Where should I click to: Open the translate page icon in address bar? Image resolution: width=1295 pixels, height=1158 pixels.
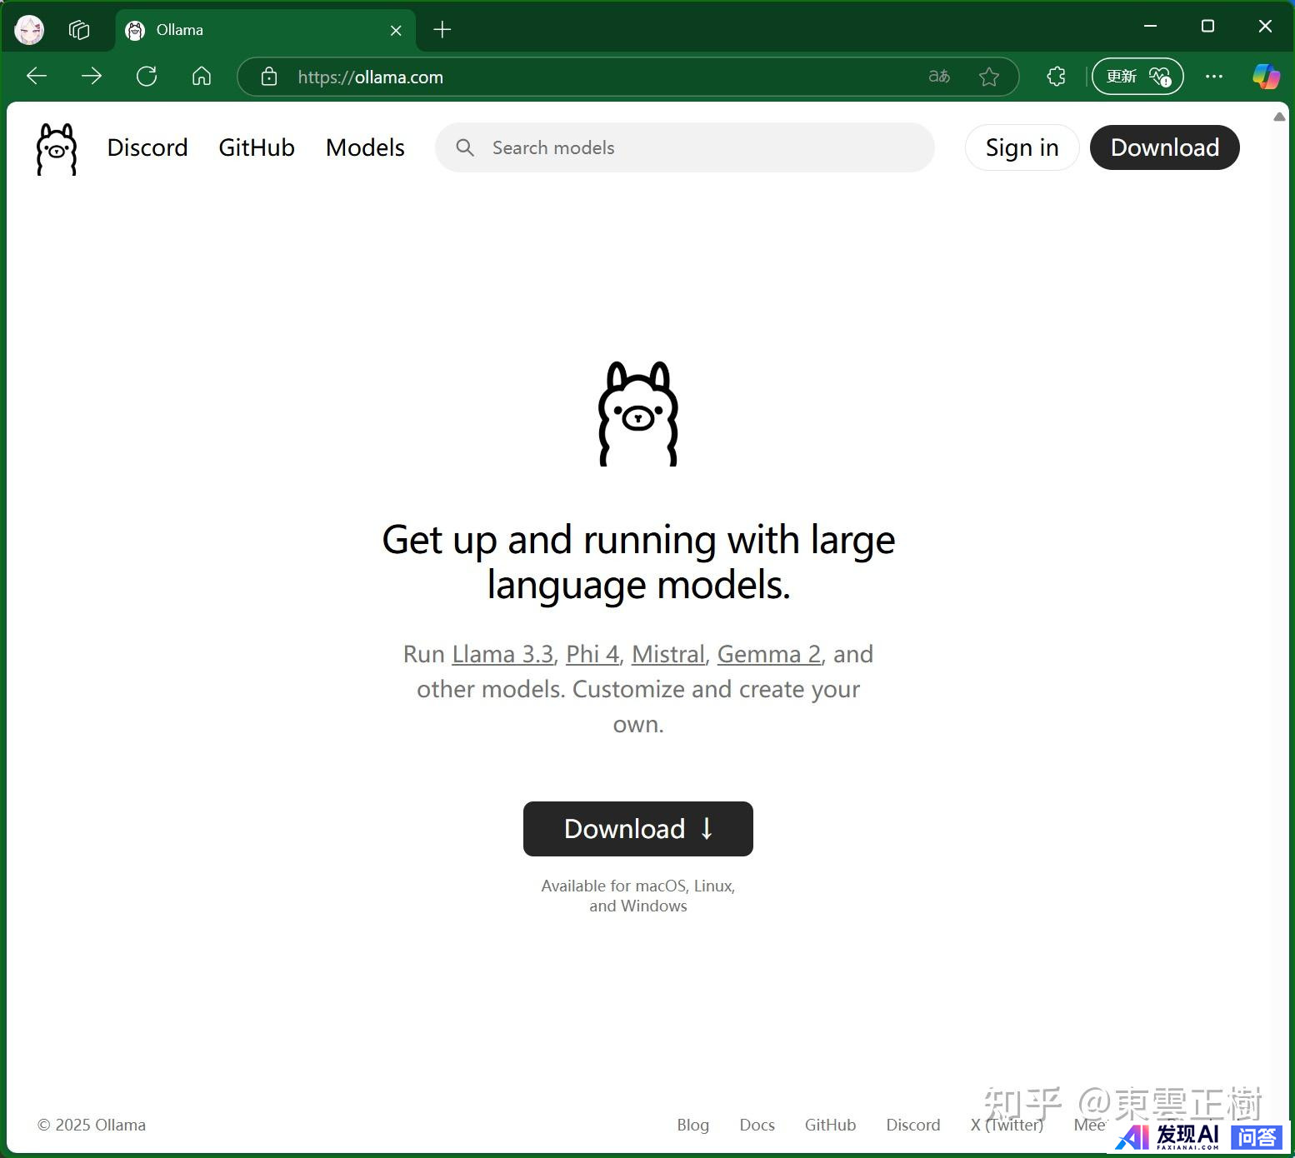(x=939, y=77)
